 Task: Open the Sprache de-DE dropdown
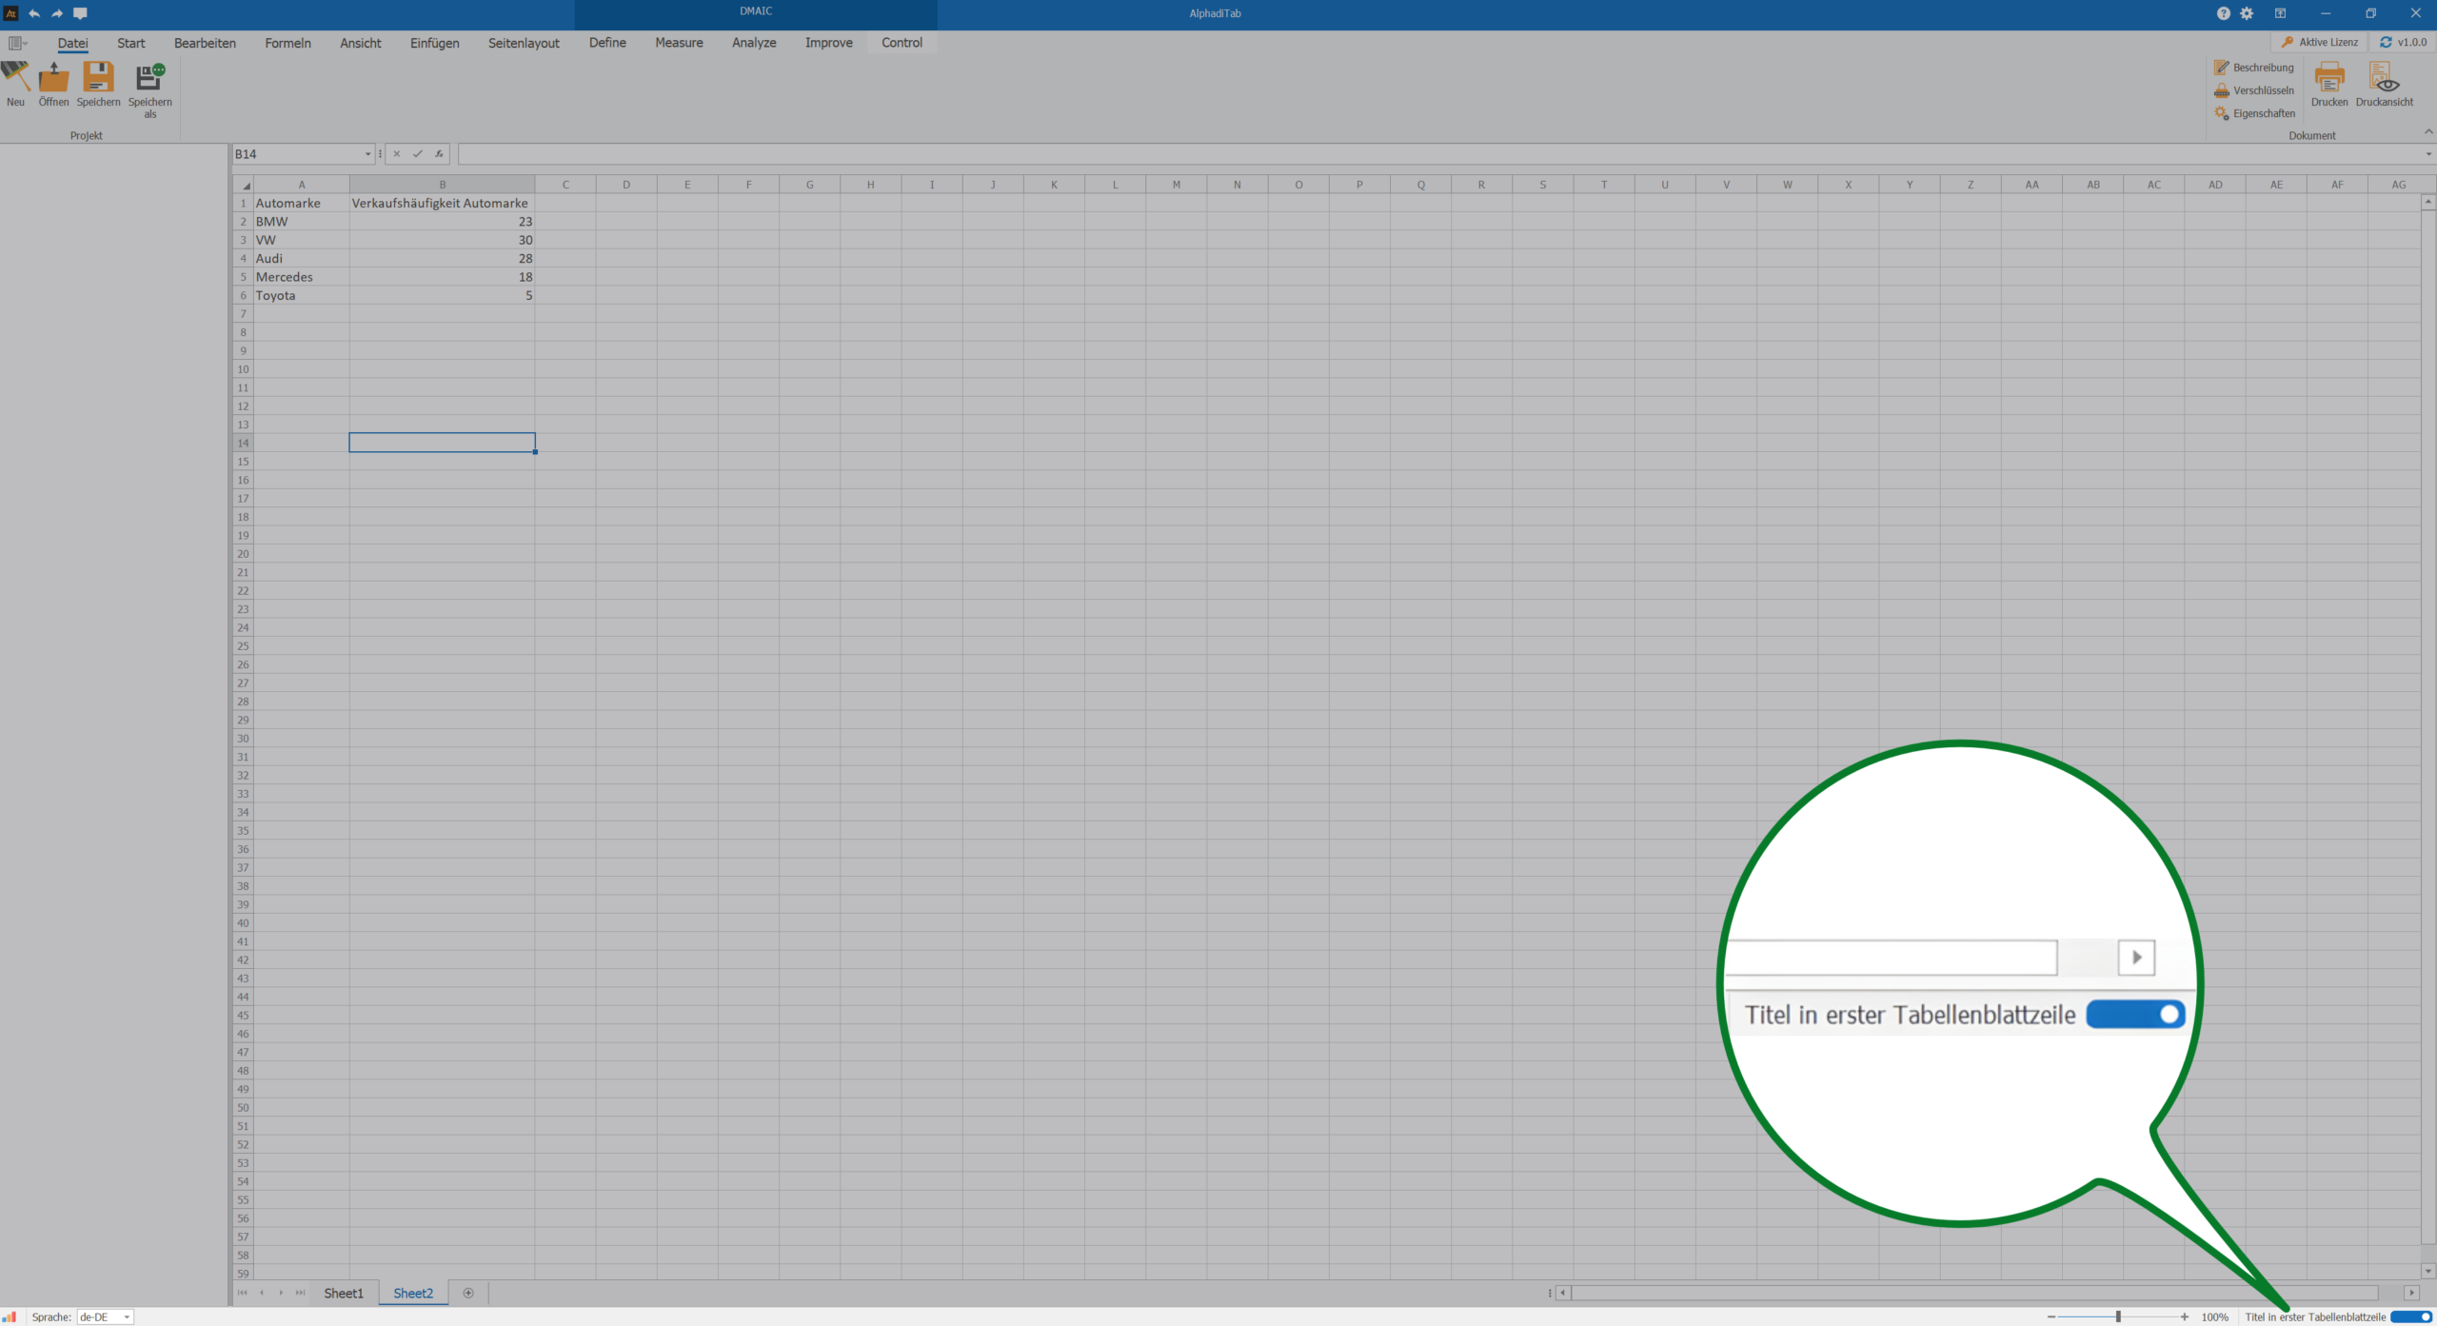coord(127,1317)
